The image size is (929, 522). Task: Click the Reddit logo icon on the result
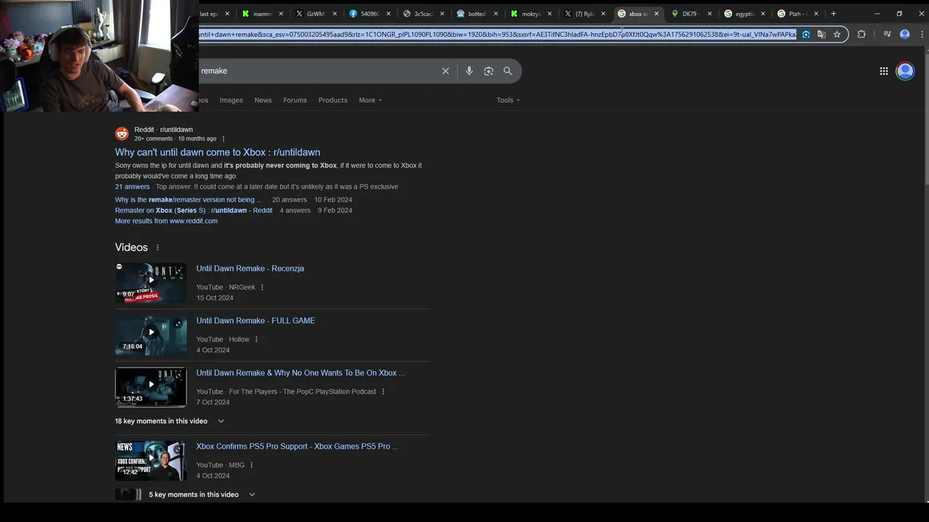click(122, 133)
